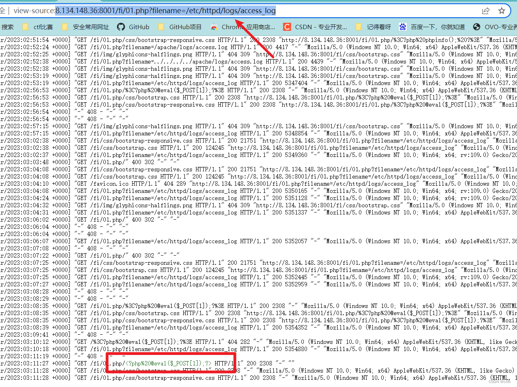Screen dimensions: 517x387
Task: Click the log timestamp 02:52:25
Action: pos(36,54)
